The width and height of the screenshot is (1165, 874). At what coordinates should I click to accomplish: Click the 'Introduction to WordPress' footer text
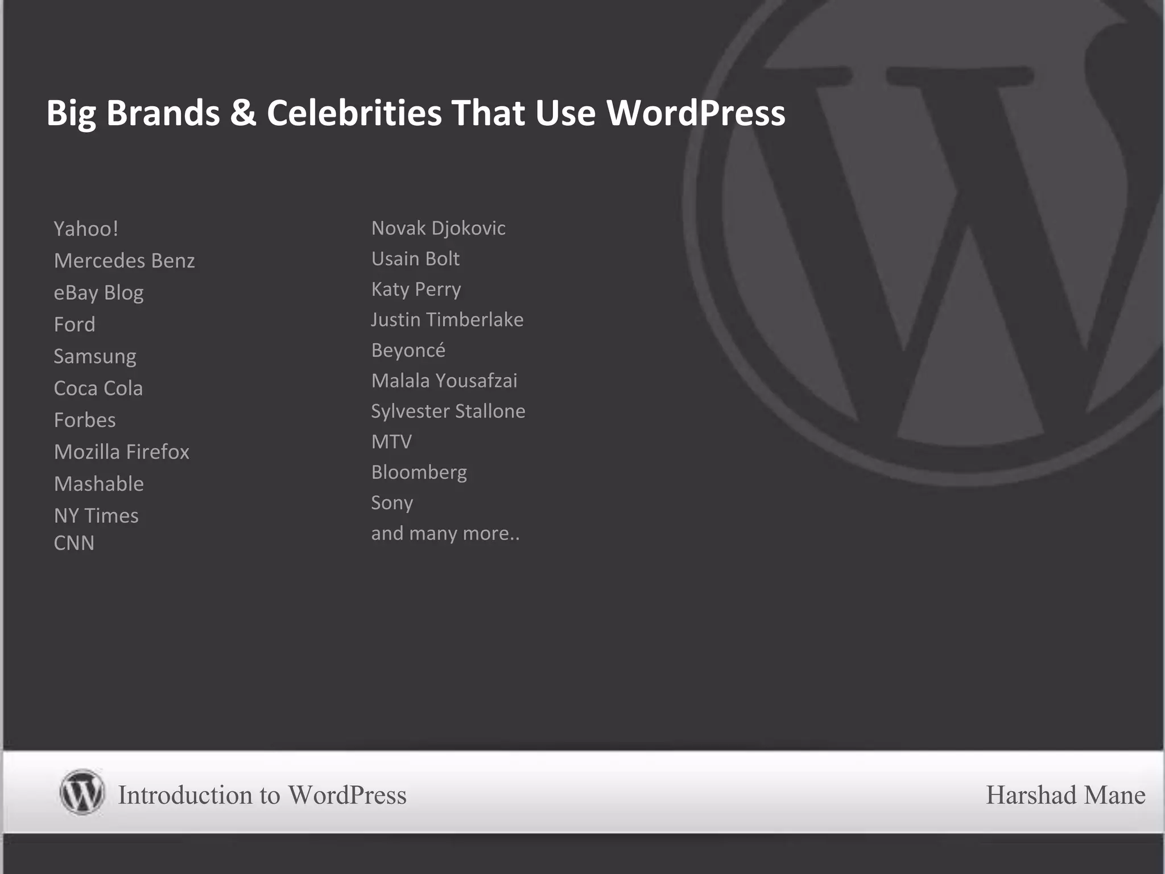pyautogui.click(x=262, y=795)
